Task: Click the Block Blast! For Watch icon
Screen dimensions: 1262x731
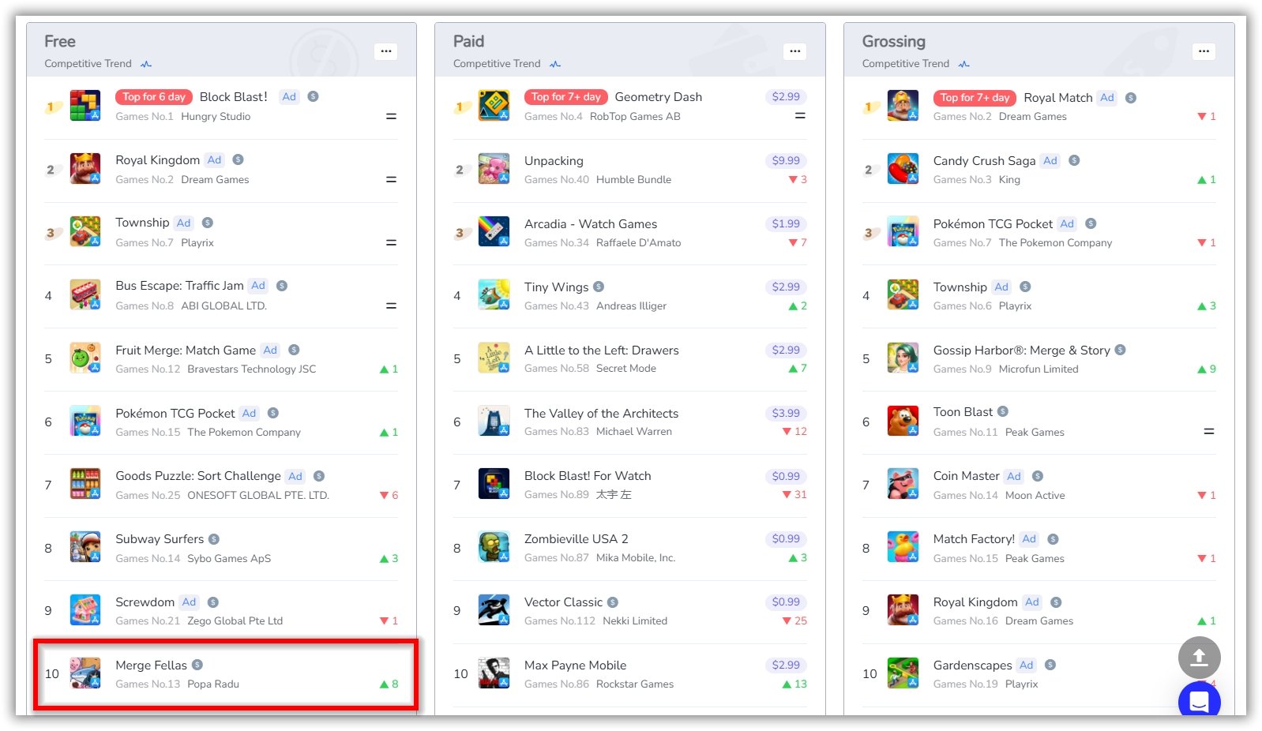Action: [494, 485]
